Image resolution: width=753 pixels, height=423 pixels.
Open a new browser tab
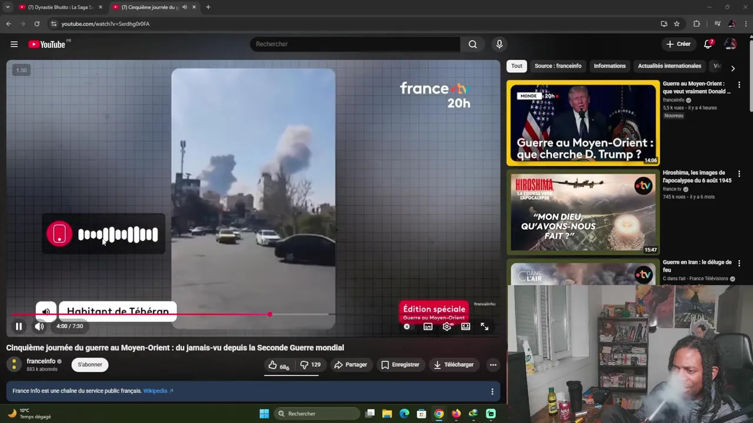pos(208,7)
